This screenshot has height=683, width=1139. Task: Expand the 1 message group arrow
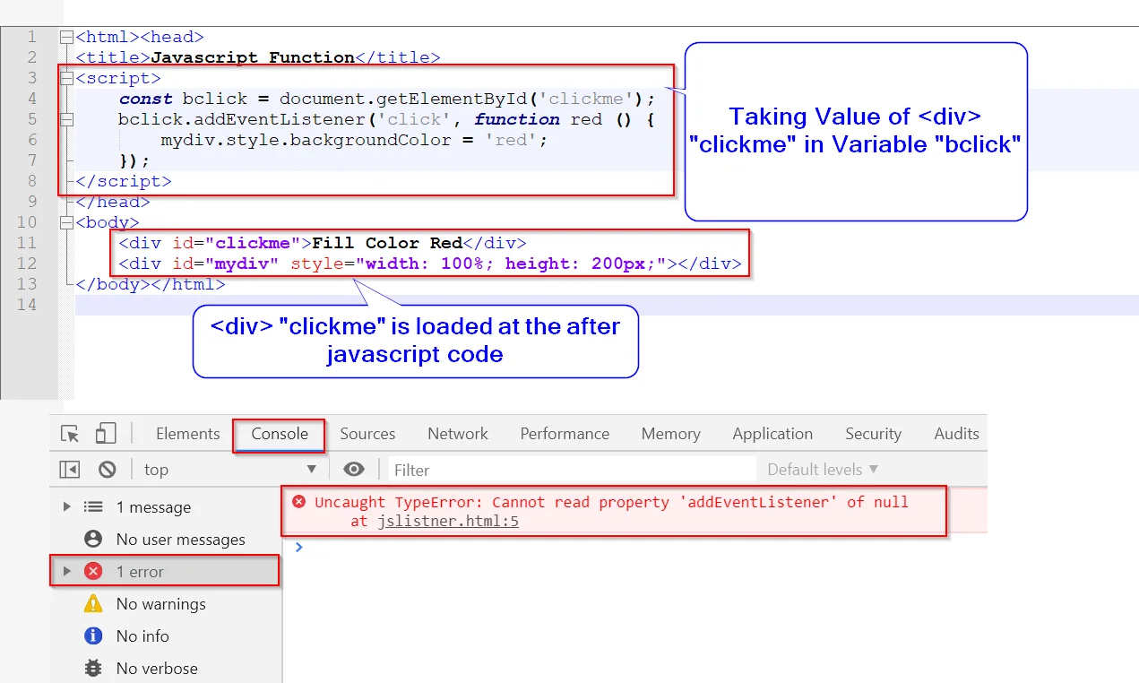coord(66,507)
